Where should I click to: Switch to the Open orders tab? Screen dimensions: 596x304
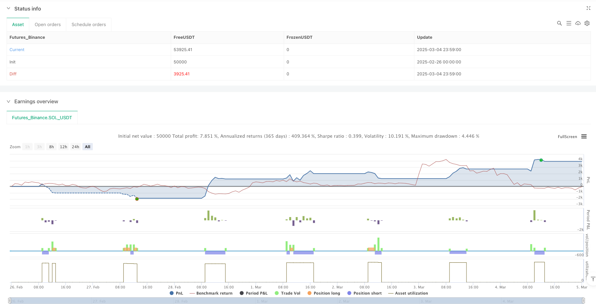point(48,25)
